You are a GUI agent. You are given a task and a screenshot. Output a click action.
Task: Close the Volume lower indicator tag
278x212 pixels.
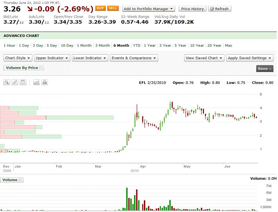[20, 180]
